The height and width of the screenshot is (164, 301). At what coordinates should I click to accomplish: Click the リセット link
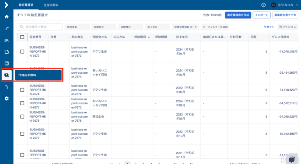click(269, 27)
